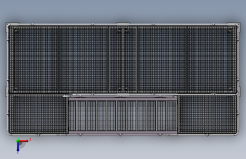Select the top center mounting bracket on the rail
This screenshot has height=159, width=246.
pos(123,24)
